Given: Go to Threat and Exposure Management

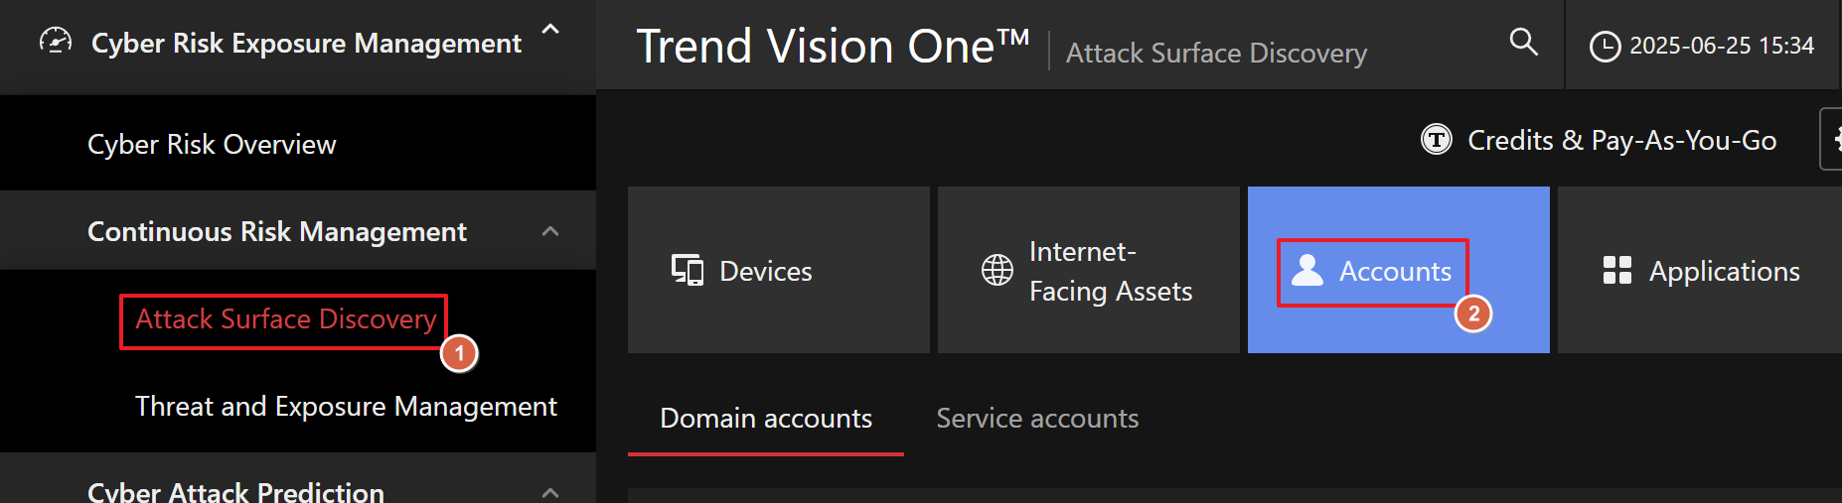Looking at the screenshot, I should pyautogui.click(x=346, y=407).
